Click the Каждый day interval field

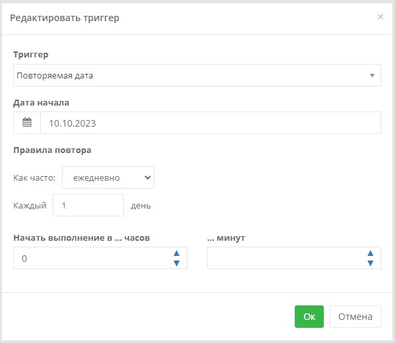[x=88, y=205]
